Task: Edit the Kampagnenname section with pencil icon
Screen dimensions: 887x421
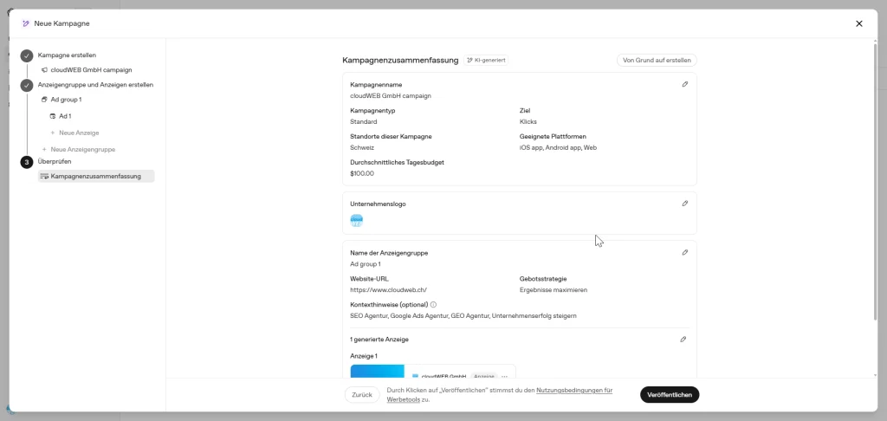Action: tap(684, 84)
